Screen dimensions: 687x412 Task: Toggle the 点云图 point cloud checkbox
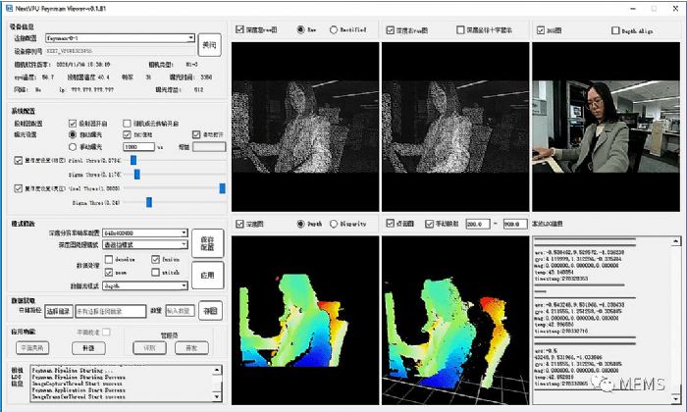pos(390,224)
